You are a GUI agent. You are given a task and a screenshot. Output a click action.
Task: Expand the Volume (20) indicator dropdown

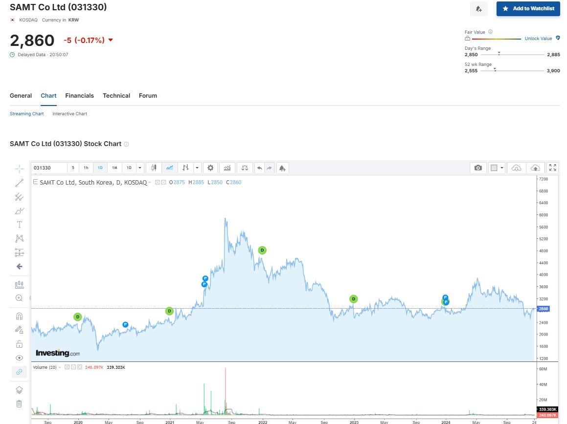[x=60, y=367]
